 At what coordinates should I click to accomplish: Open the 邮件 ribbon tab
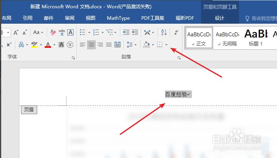49,18
